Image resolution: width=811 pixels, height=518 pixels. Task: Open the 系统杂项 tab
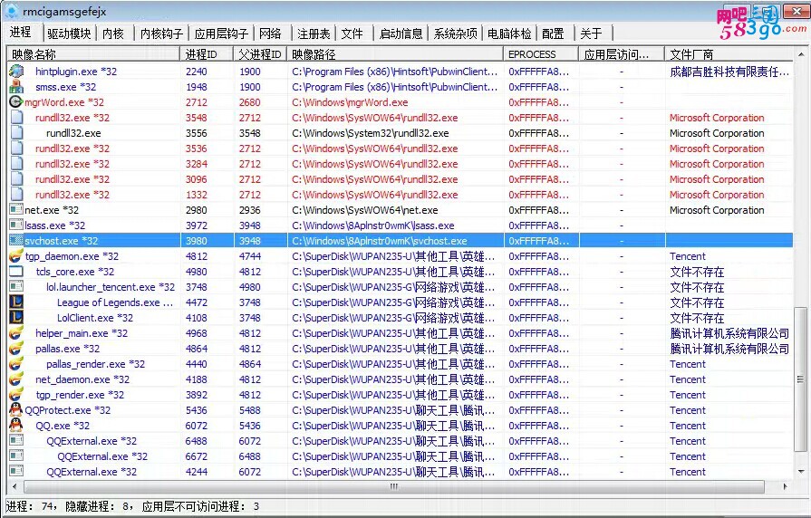coord(455,34)
